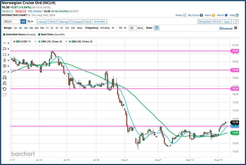The image size is (246, 165).
Task: Click the f(x) button
Action: [88, 22]
